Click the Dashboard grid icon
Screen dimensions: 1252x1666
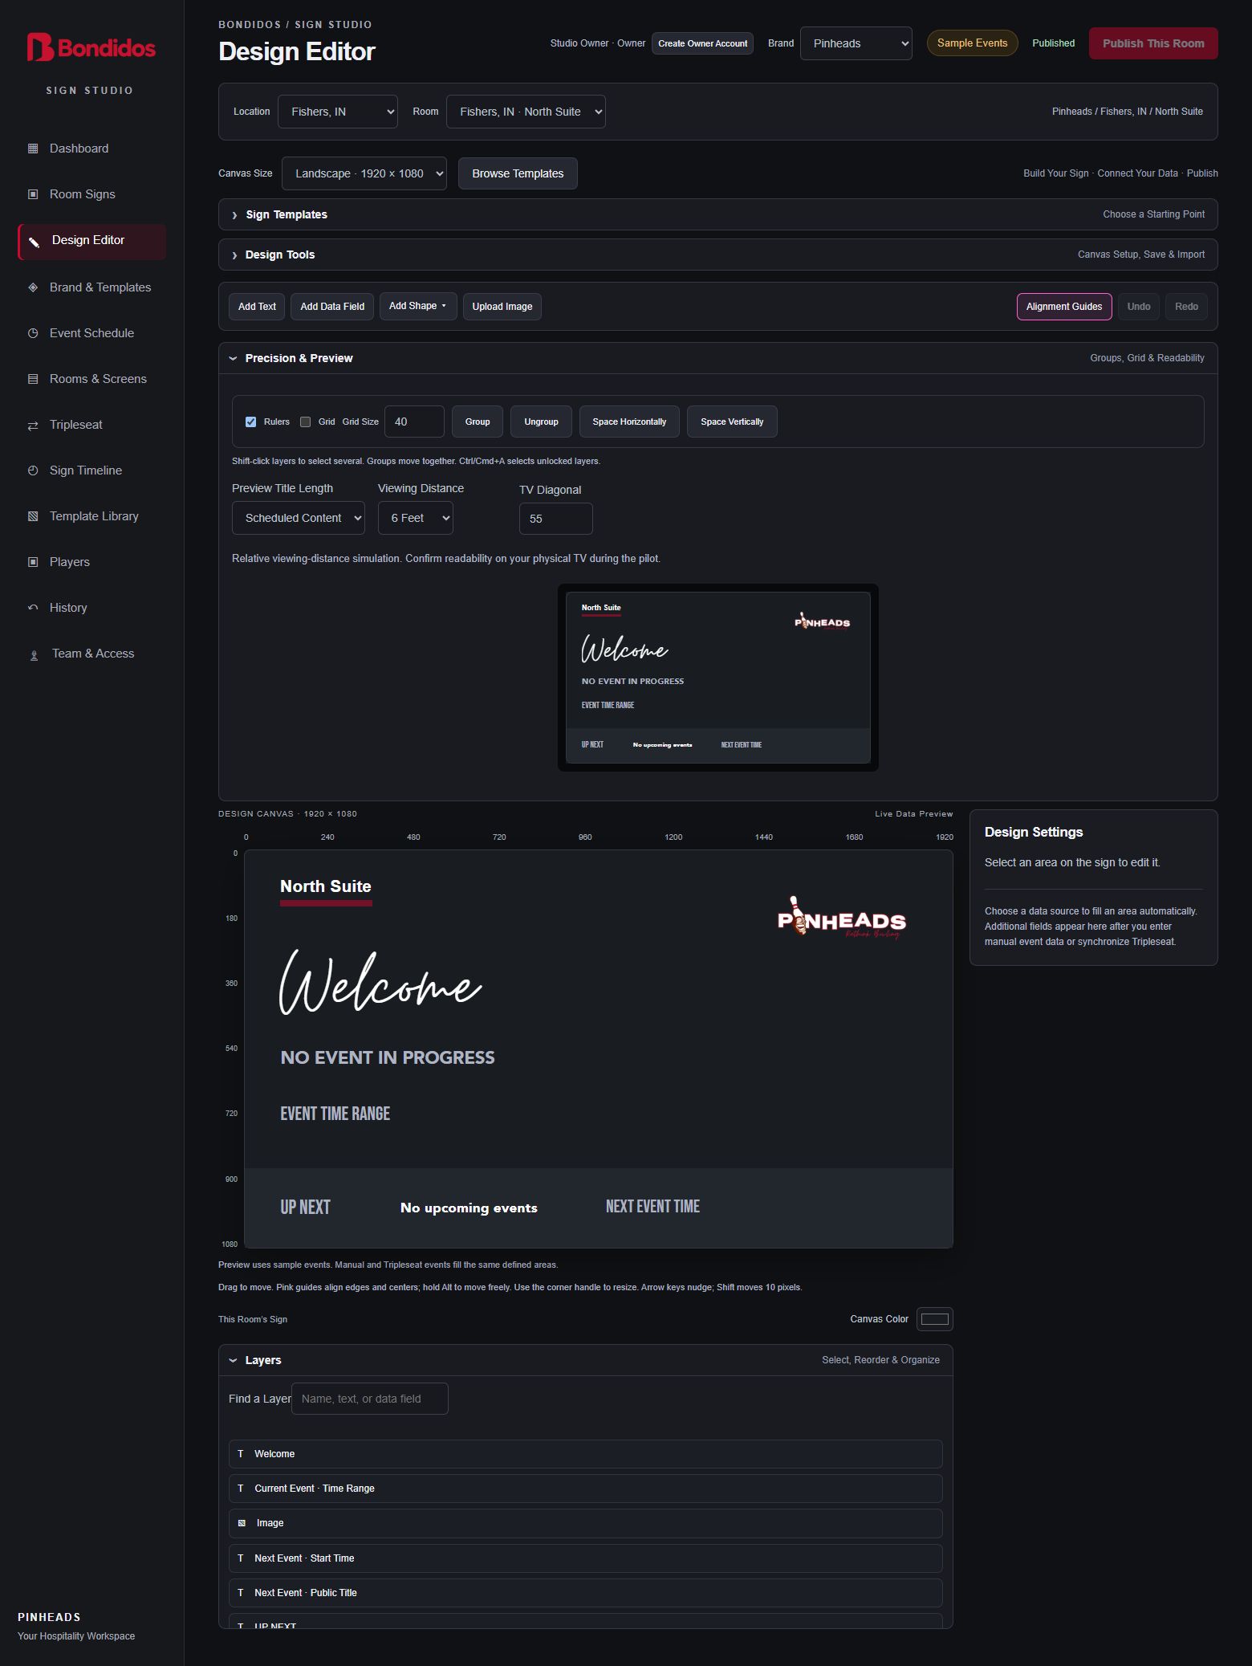pos(33,149)
